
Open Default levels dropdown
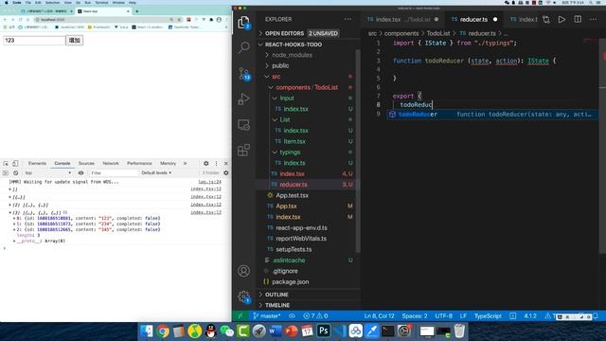coord(156,172)
